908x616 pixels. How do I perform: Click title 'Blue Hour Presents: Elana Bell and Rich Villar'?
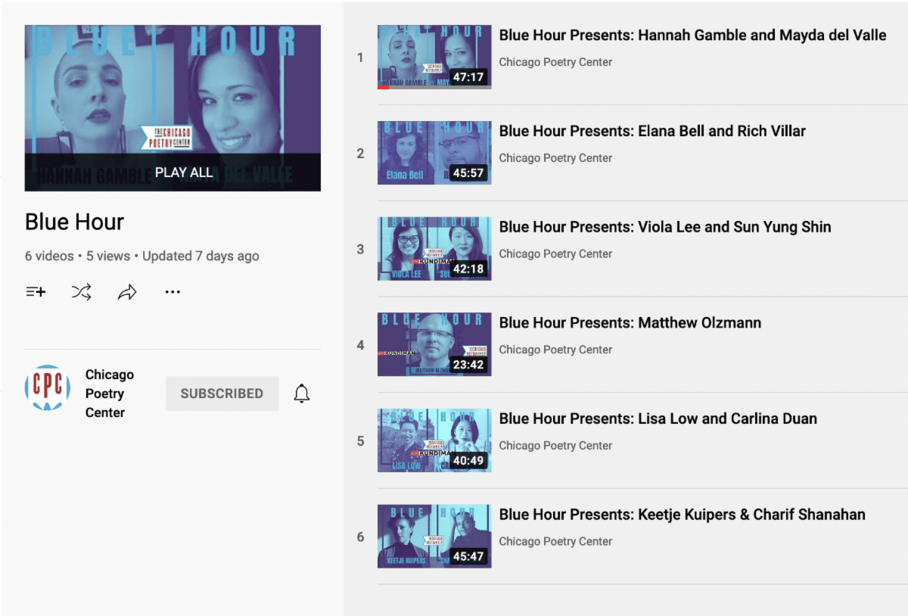pos(652,131)
